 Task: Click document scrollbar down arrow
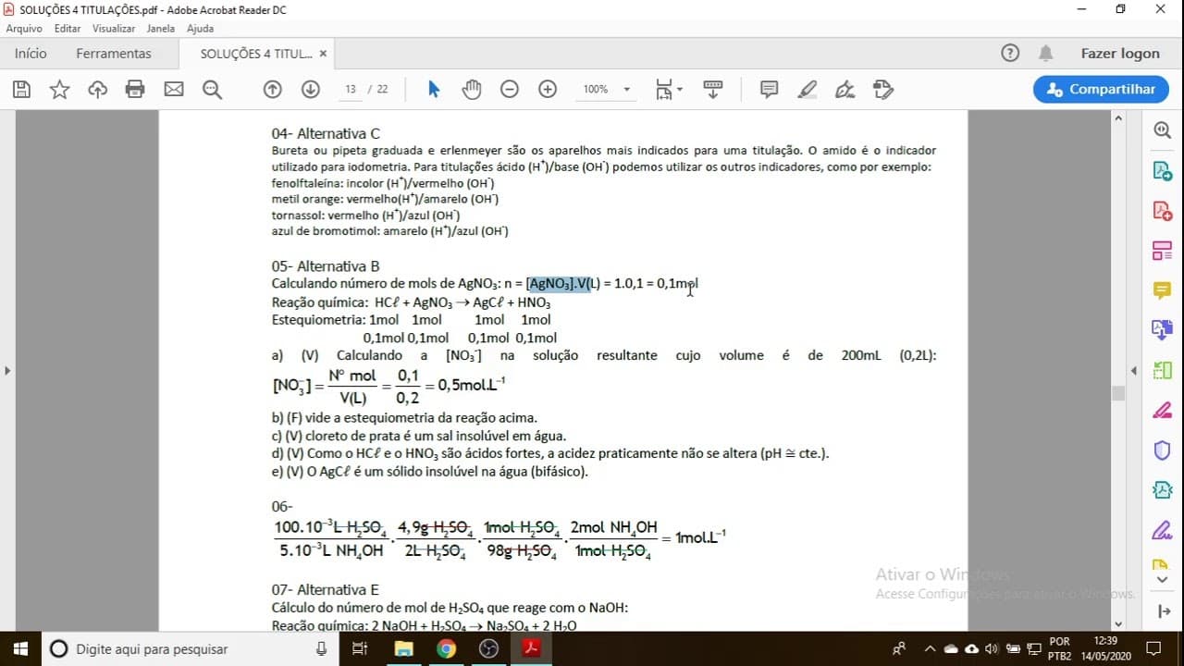click(1118, 624)
